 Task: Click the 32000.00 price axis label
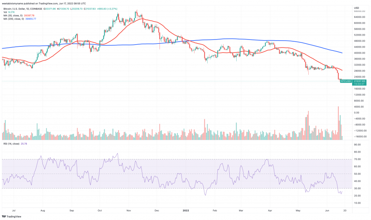(360, 65)
